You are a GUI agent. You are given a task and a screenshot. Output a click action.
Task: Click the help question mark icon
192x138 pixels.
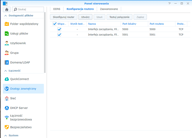(x=169, y=3)
